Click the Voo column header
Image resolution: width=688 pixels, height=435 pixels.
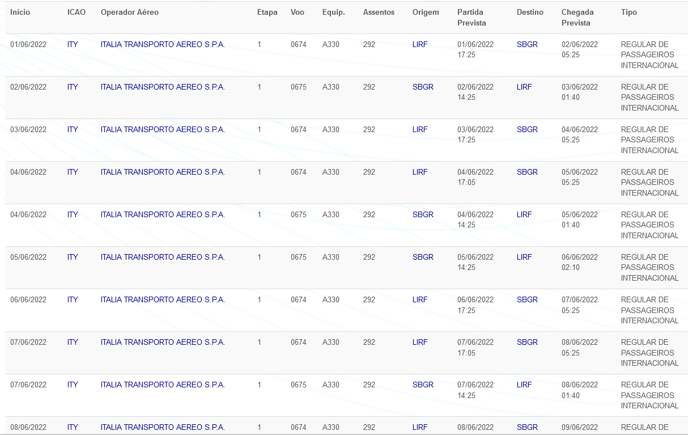pyautogui.click(x=298, y=12)
